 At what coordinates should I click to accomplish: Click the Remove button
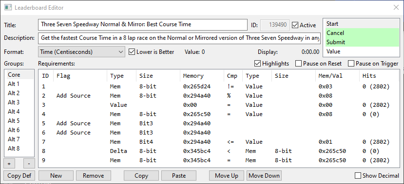point(93,176)
